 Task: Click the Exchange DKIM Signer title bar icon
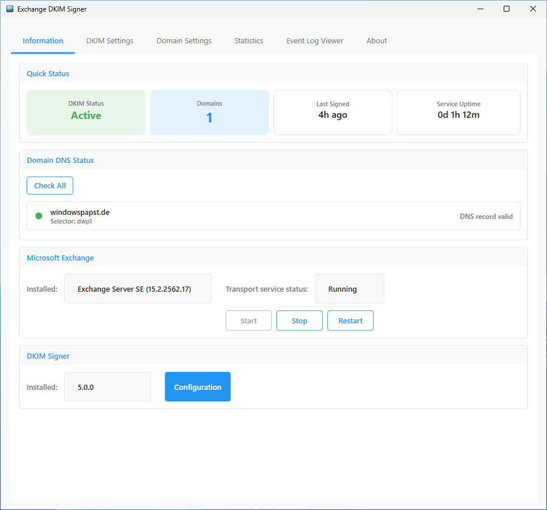[x=10, y=9]
